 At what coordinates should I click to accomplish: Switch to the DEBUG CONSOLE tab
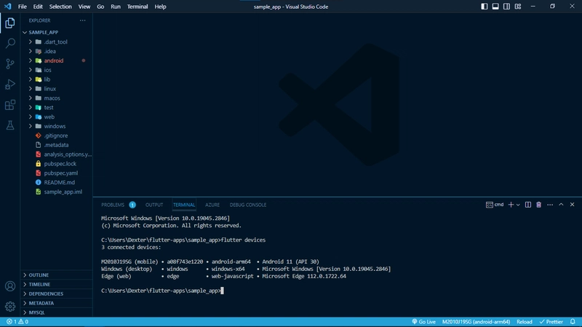coord(248,205)
